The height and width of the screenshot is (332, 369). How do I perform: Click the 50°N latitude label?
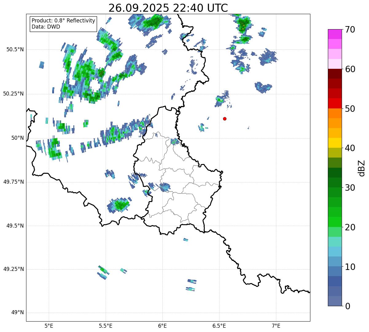[x=17, y=138]
